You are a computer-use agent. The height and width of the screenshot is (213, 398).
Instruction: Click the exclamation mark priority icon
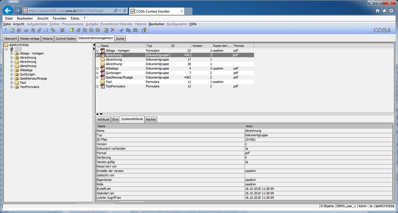click(6, 30)
